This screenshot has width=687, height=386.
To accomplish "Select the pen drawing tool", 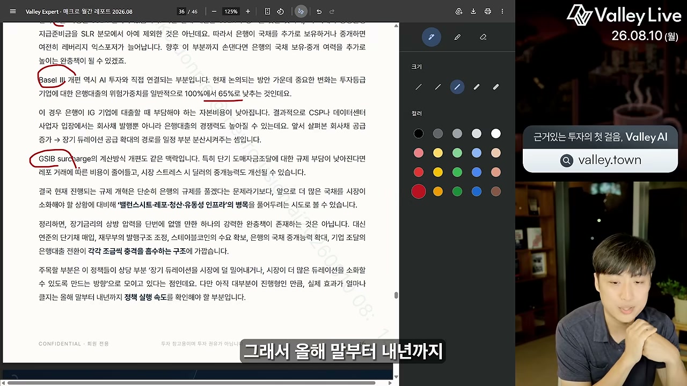I will (431, 37).
